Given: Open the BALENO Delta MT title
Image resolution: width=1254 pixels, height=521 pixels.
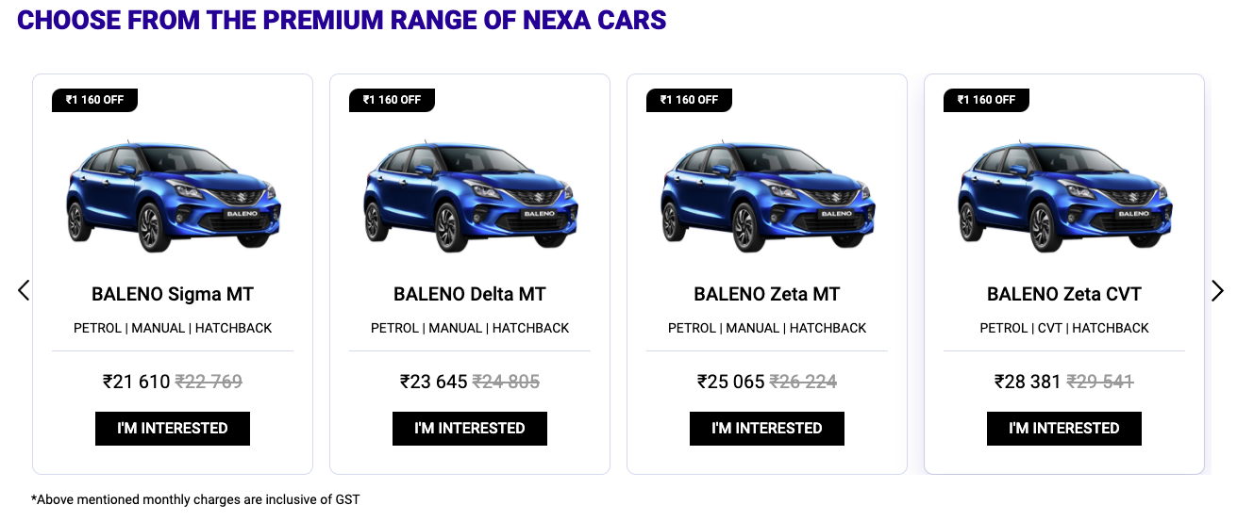Looking at the screenshot, I should (470, 294).
